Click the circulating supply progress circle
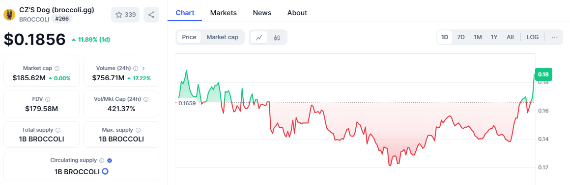 105,171
